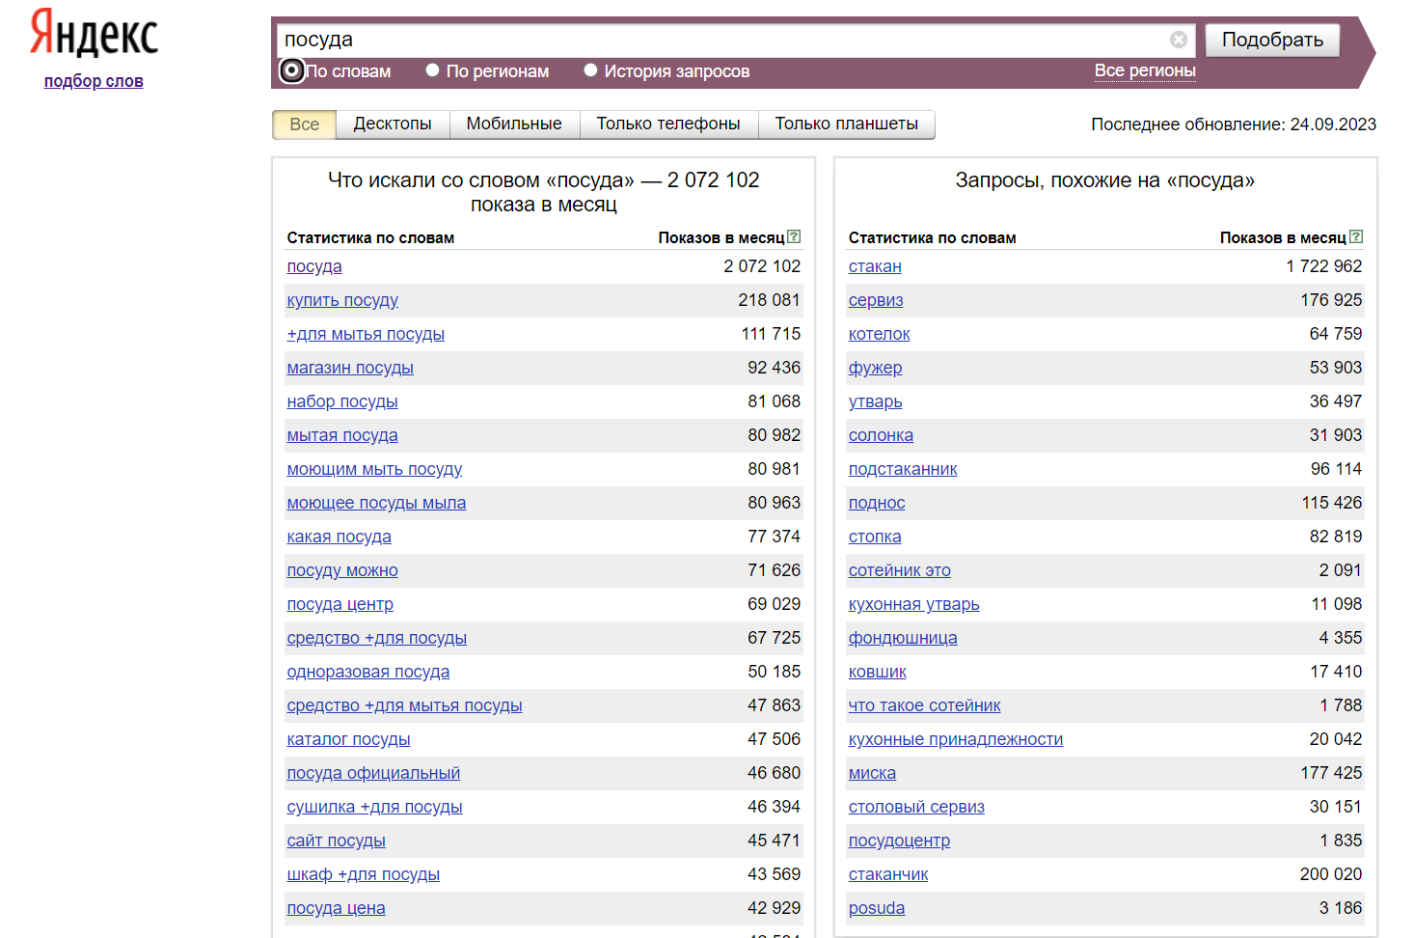Click the '1 722 962' count for стакан
Image resolution: width=1414 pixels, height=938 pixels.
tap(1324, 266)
